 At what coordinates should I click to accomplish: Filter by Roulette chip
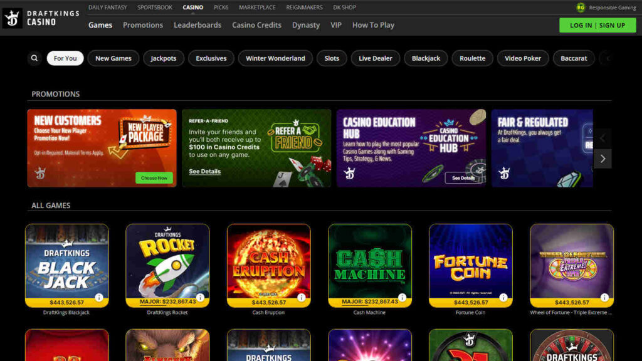[473, 58]
